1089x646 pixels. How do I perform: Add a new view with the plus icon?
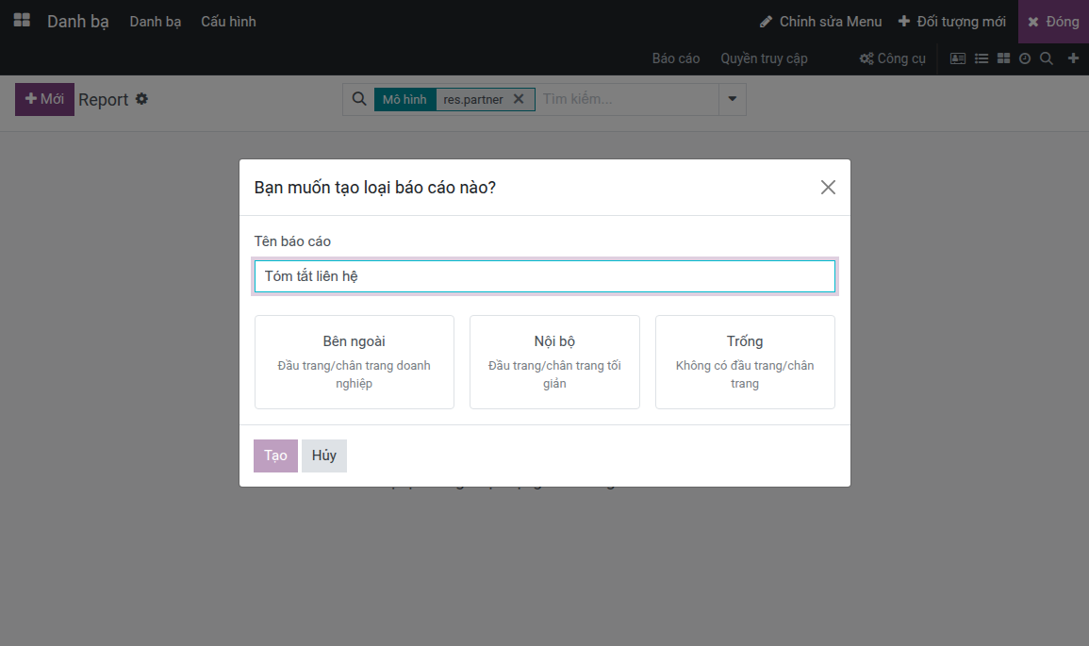pyautogui.click(x=1073, y=58)
